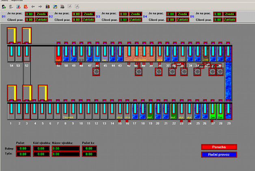255x171 pixels.
Task: Click the yellow carrier frame above position 3
Action: 27,93
